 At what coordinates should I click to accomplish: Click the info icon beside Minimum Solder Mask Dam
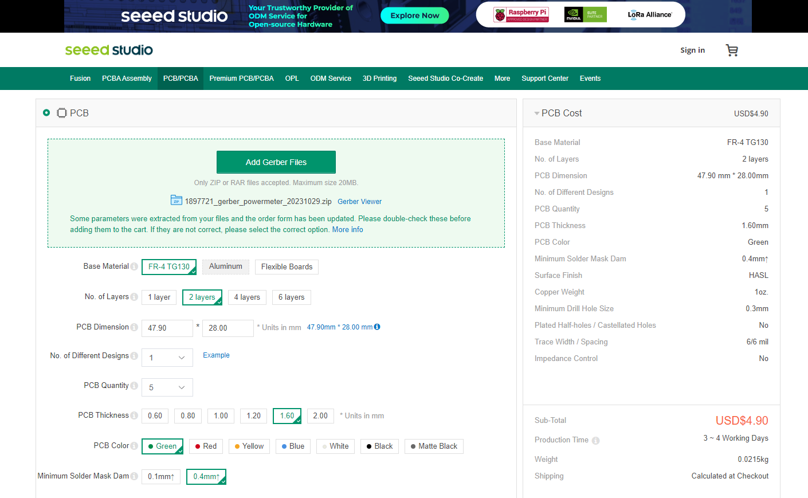click(134, 476)
